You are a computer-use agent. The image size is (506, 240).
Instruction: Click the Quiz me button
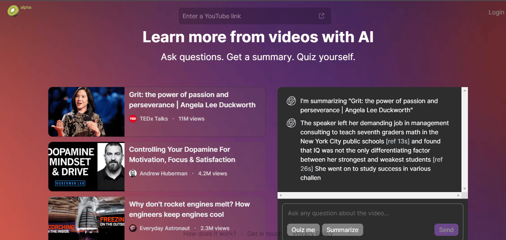pos(303,230)
